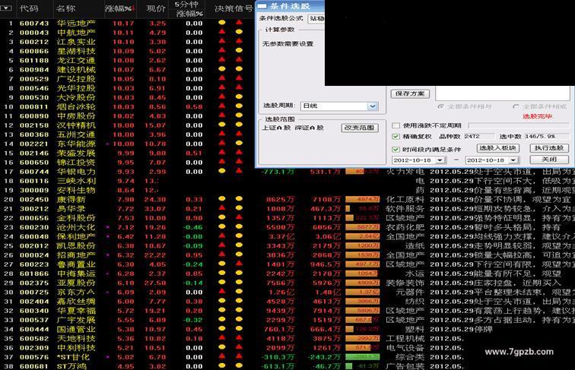This screenshot has height=370, width=575.
Task: Select yellow circle signal in 星湖科技 row
Action: [239, 51]
